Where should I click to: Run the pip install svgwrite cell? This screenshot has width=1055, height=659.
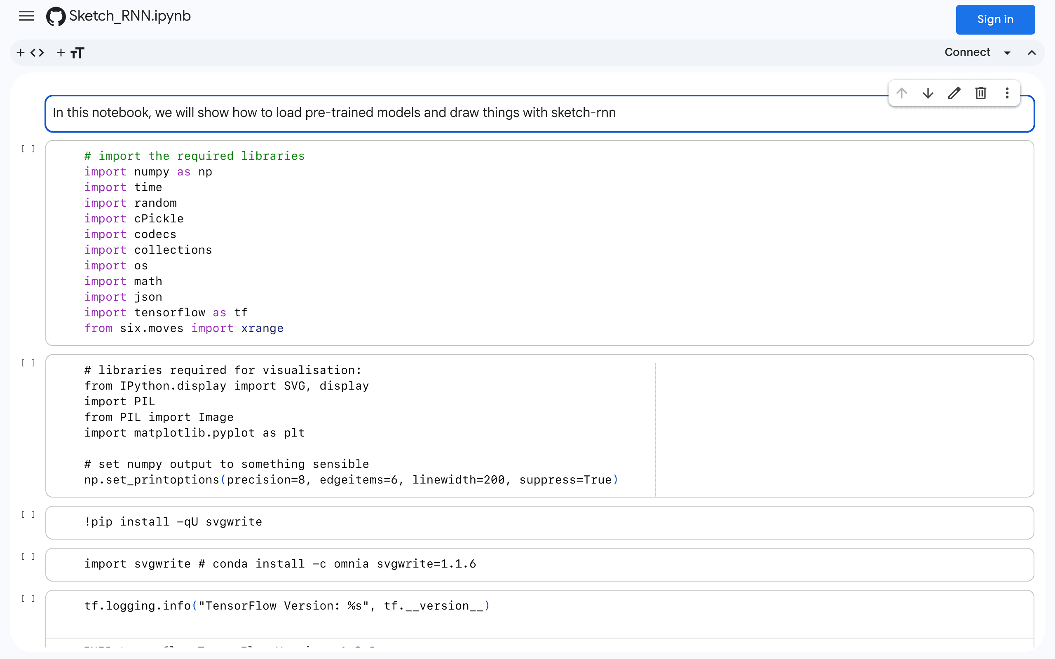point(28,514)
